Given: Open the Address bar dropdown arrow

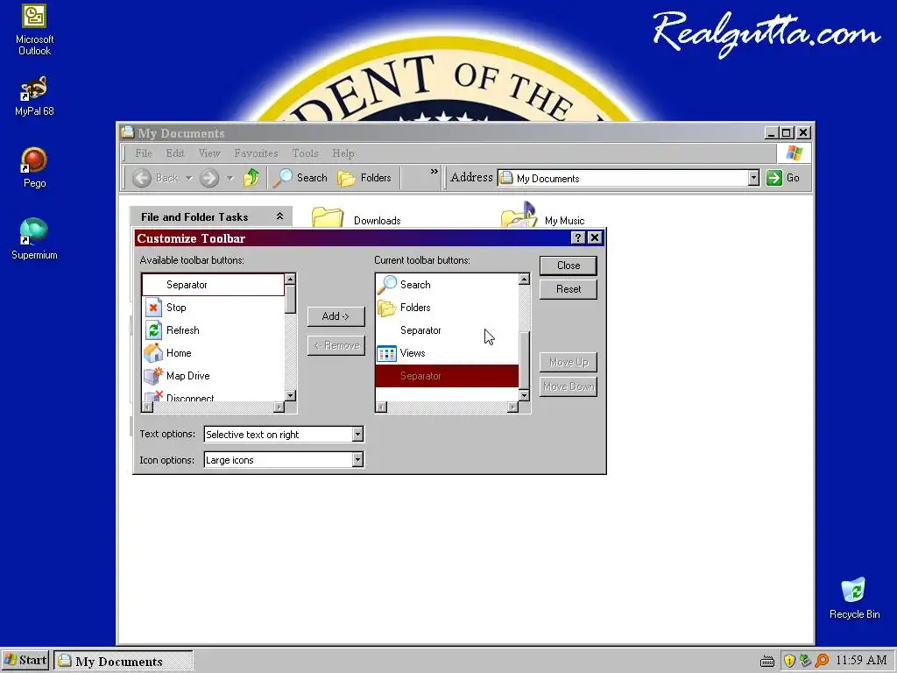Looking at the screenshot, I should pos(753,178).
